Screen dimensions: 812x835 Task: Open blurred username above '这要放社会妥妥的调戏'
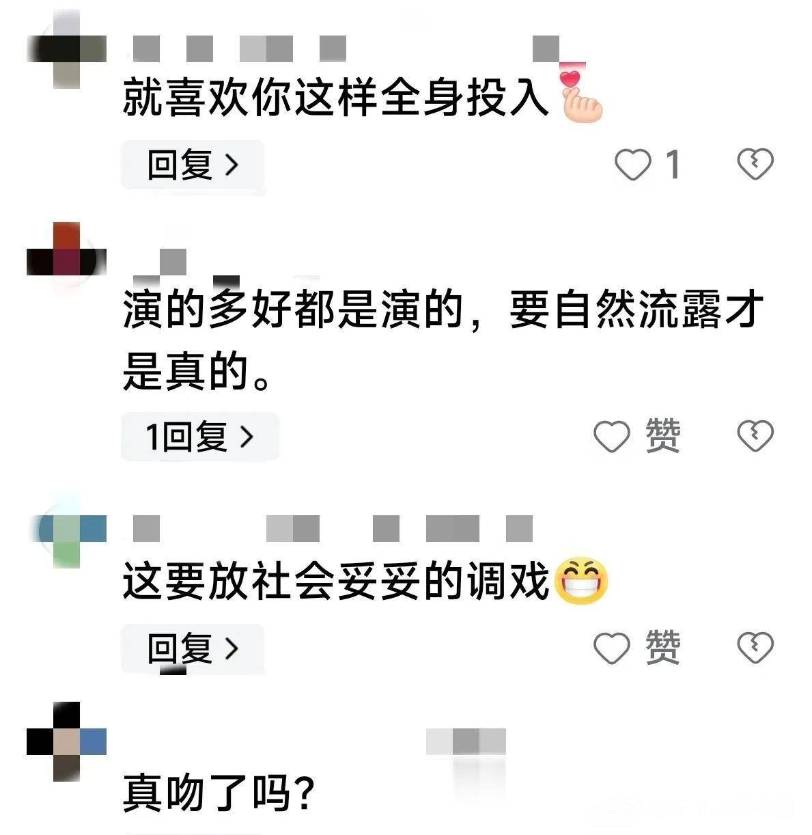(x=332, y=529)
